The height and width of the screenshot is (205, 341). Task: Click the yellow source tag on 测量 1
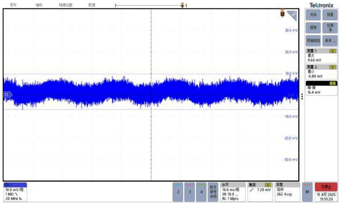[x=333, y=51]
